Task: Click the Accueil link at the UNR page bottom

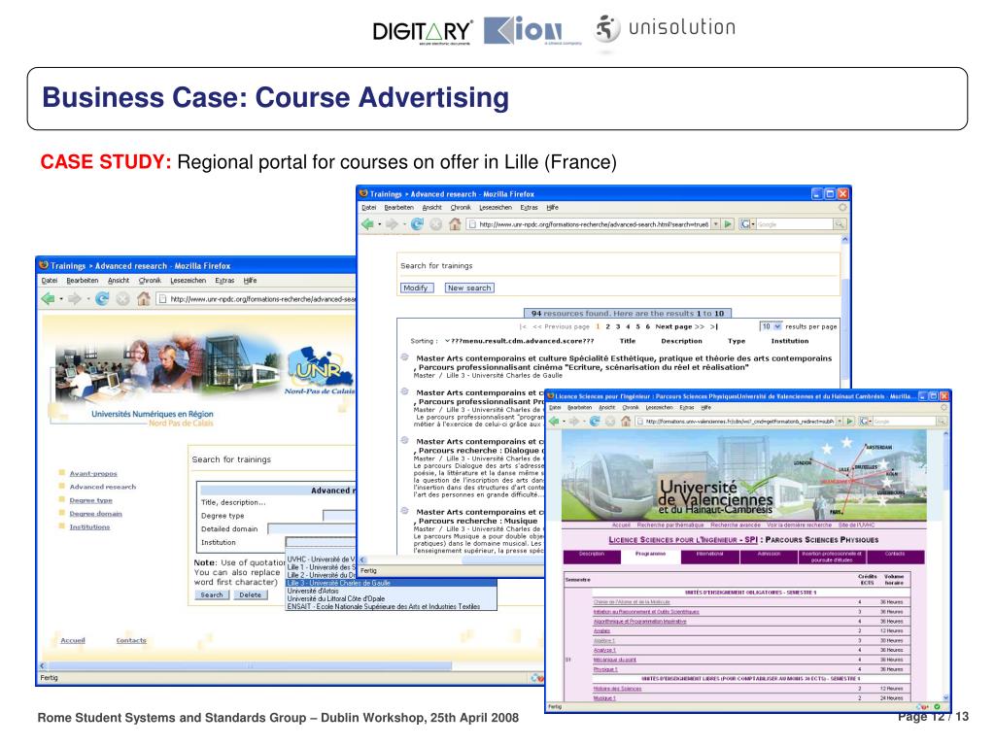Action: (x=73, y=641)
